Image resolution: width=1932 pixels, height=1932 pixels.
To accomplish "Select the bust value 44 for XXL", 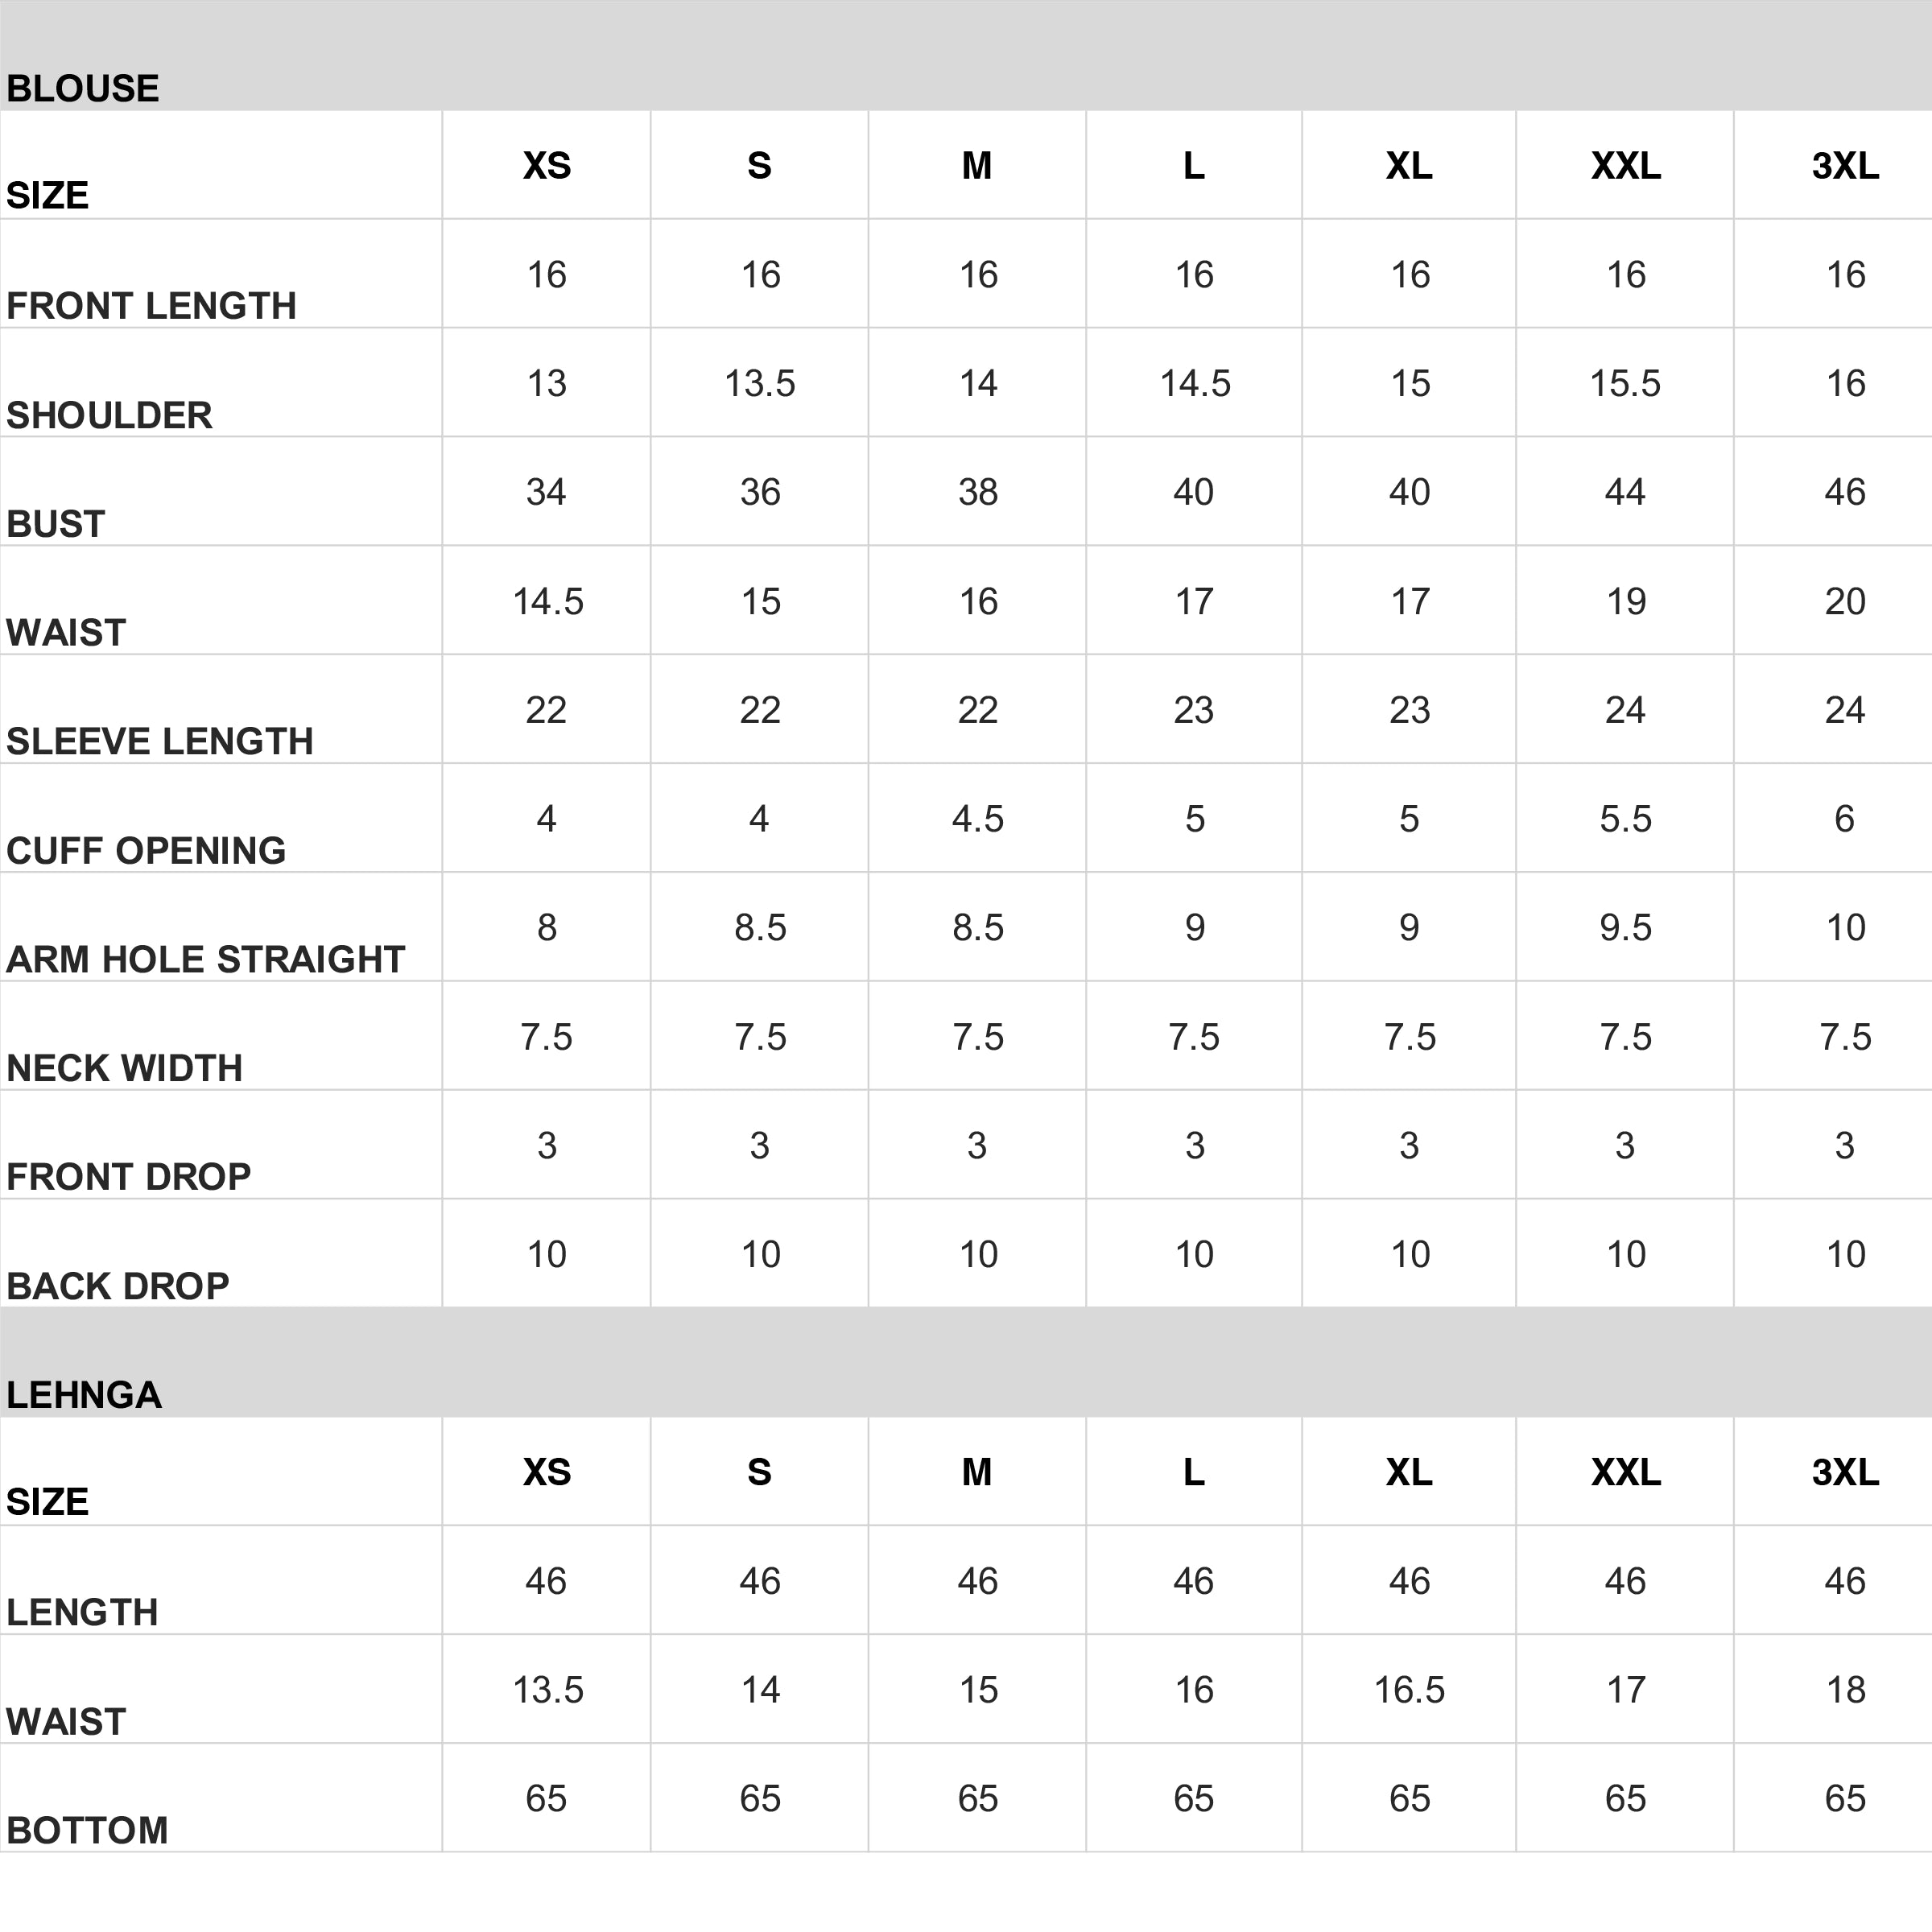I will pyautogui.click(x=1625, y=492).
